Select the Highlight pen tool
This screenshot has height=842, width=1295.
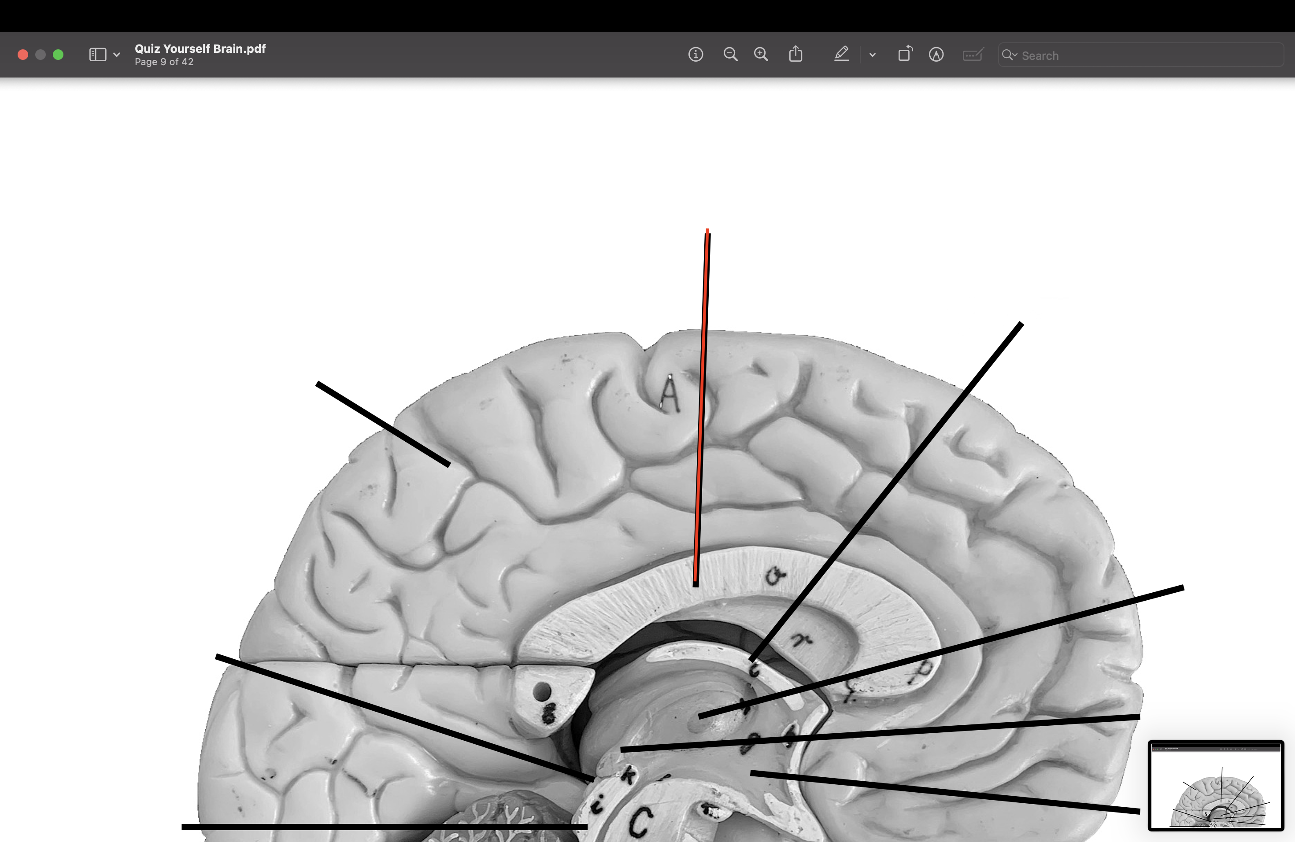tap(841, 54)
